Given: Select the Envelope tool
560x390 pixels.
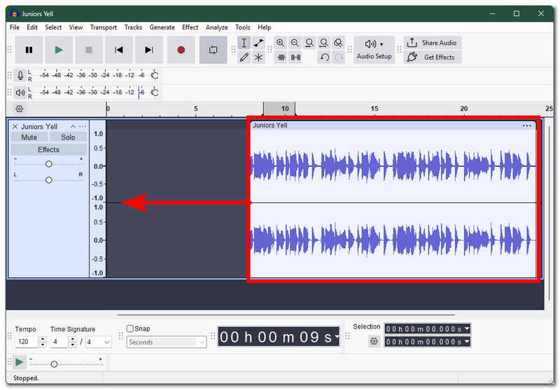Looking at the screenshot, I should (x=258, y=43).
